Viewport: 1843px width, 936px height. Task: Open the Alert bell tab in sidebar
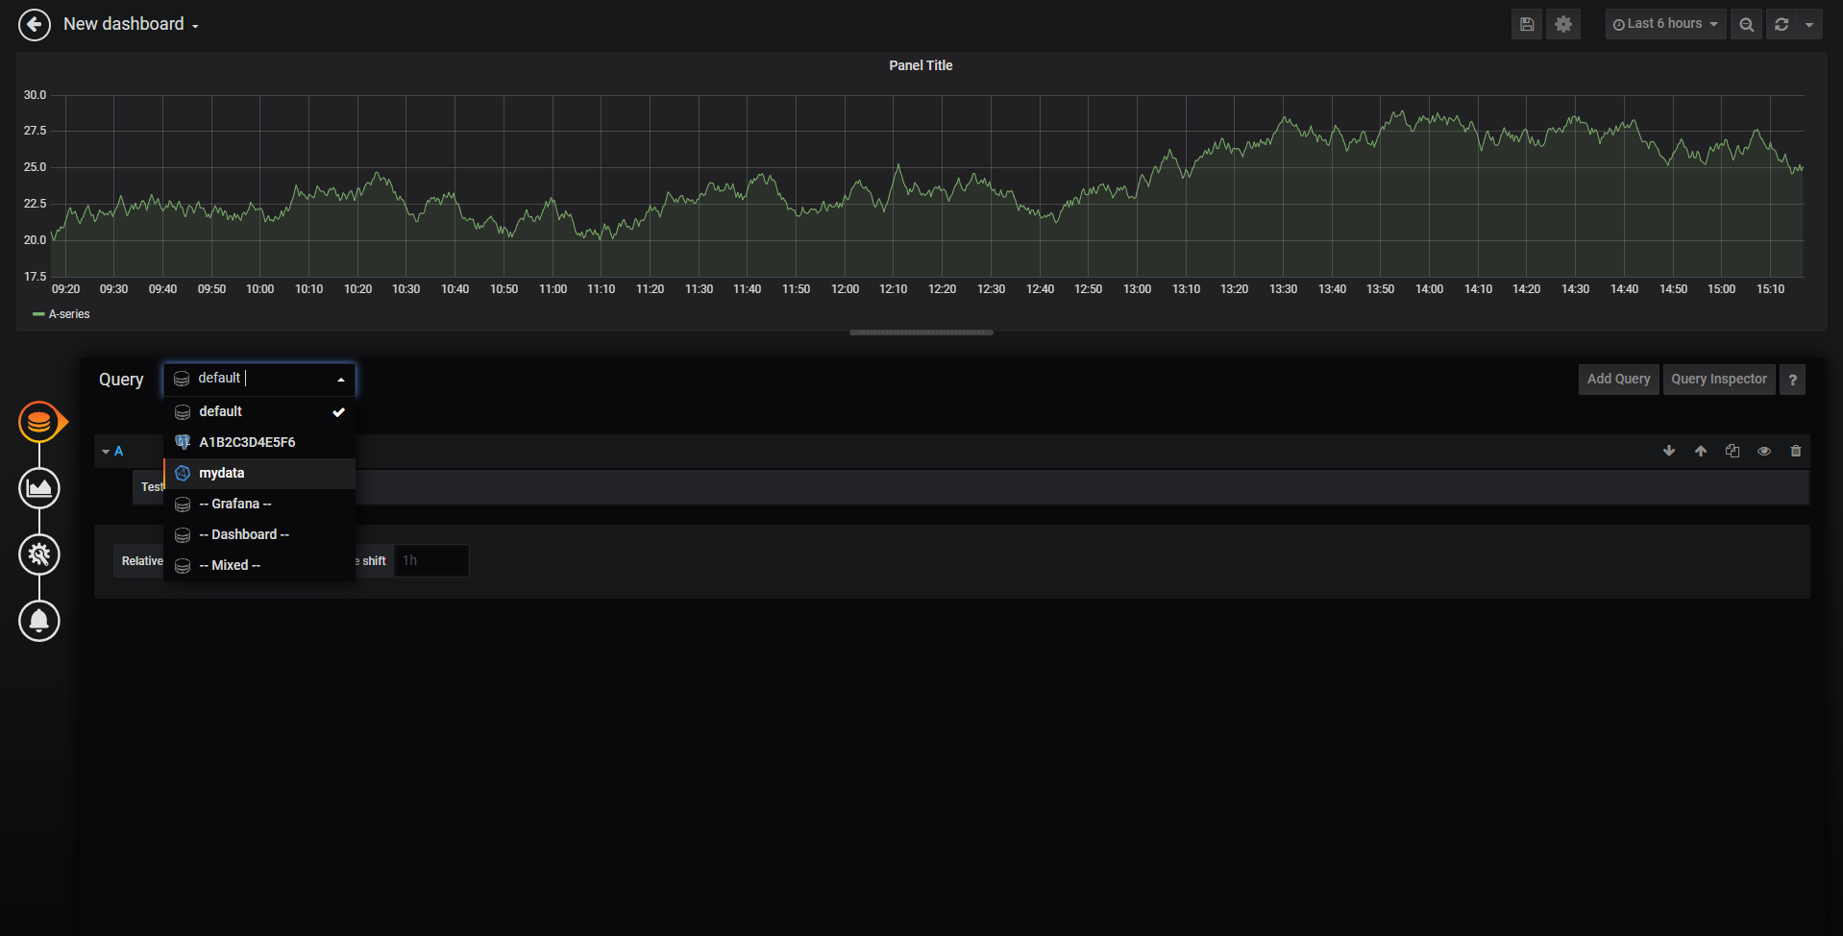click(39, 621)
